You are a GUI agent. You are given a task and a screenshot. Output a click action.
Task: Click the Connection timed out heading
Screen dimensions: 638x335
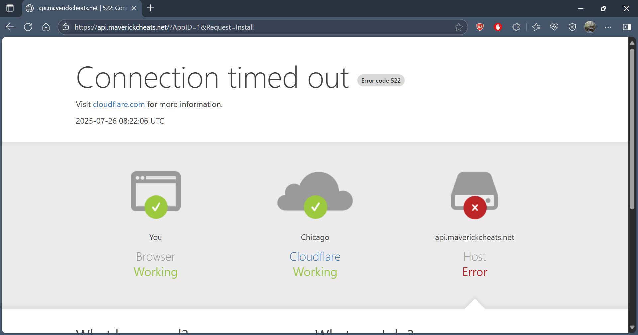pos(213,78)
